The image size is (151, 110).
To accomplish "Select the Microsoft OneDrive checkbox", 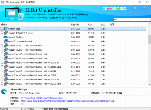I will coord(2,37).
